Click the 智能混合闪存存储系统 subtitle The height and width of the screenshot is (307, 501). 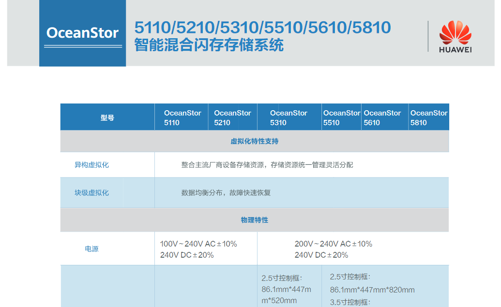[x=209, y=45]
